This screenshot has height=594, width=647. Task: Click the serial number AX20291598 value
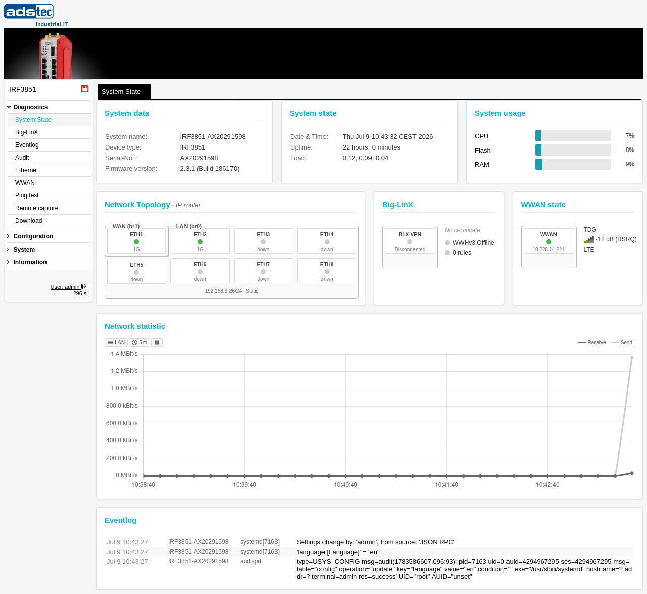(199, 158)
